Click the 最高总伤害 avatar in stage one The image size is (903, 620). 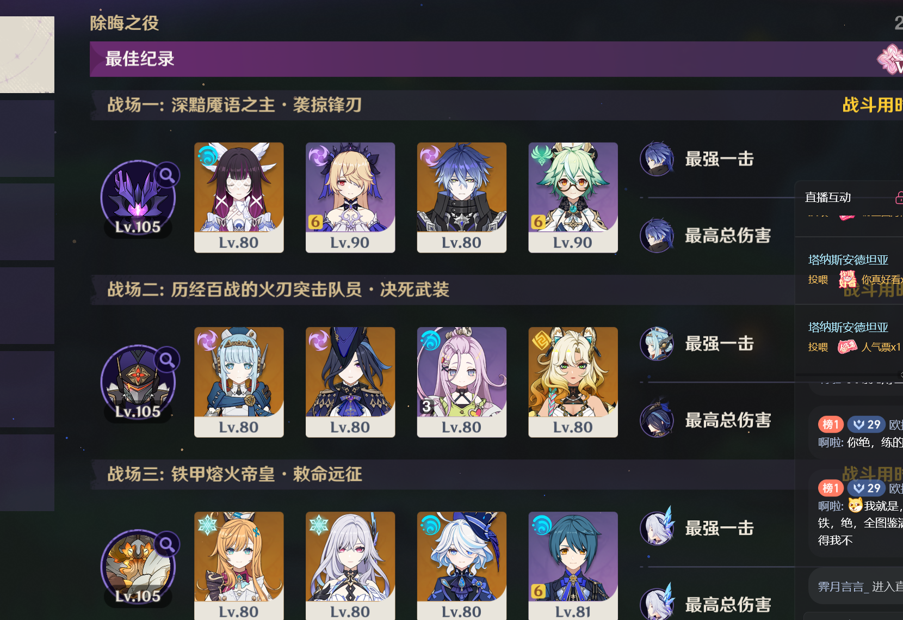point(657,235)
